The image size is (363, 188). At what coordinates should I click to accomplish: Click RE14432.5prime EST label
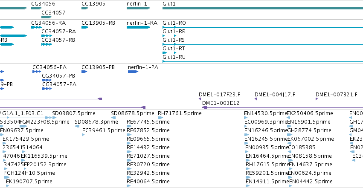(148, 148)
